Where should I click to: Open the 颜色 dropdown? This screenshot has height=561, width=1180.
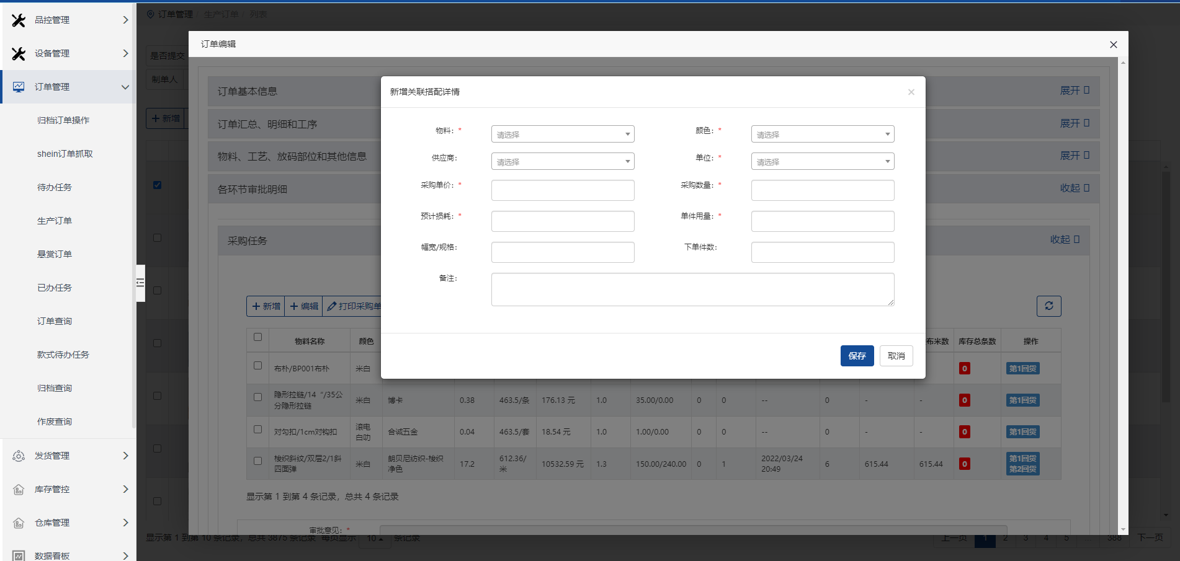(x=822, y=135)
